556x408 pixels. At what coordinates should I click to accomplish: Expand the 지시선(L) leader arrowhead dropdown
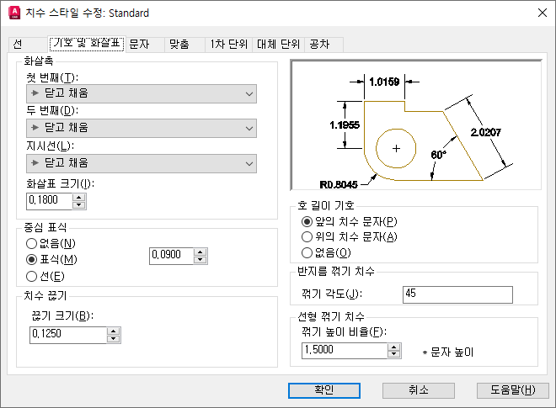click(x=142, y=163)
